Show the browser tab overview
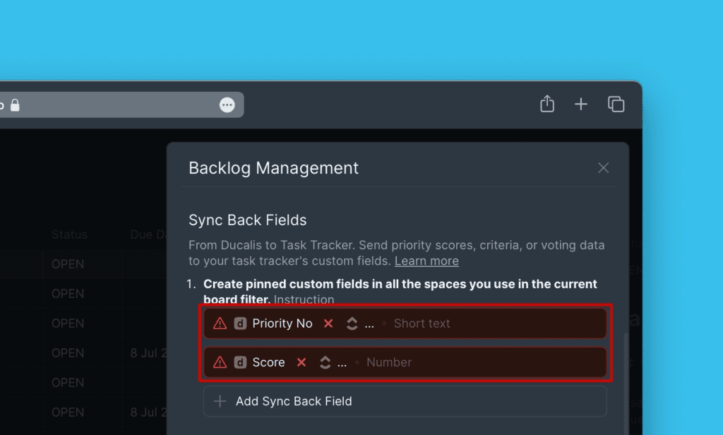This screenshot has height=435, width=723. pos(616,105)
